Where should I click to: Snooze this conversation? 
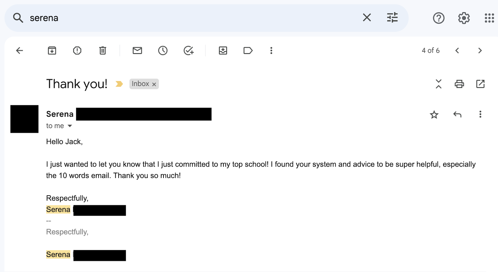(x=163, y=50)
